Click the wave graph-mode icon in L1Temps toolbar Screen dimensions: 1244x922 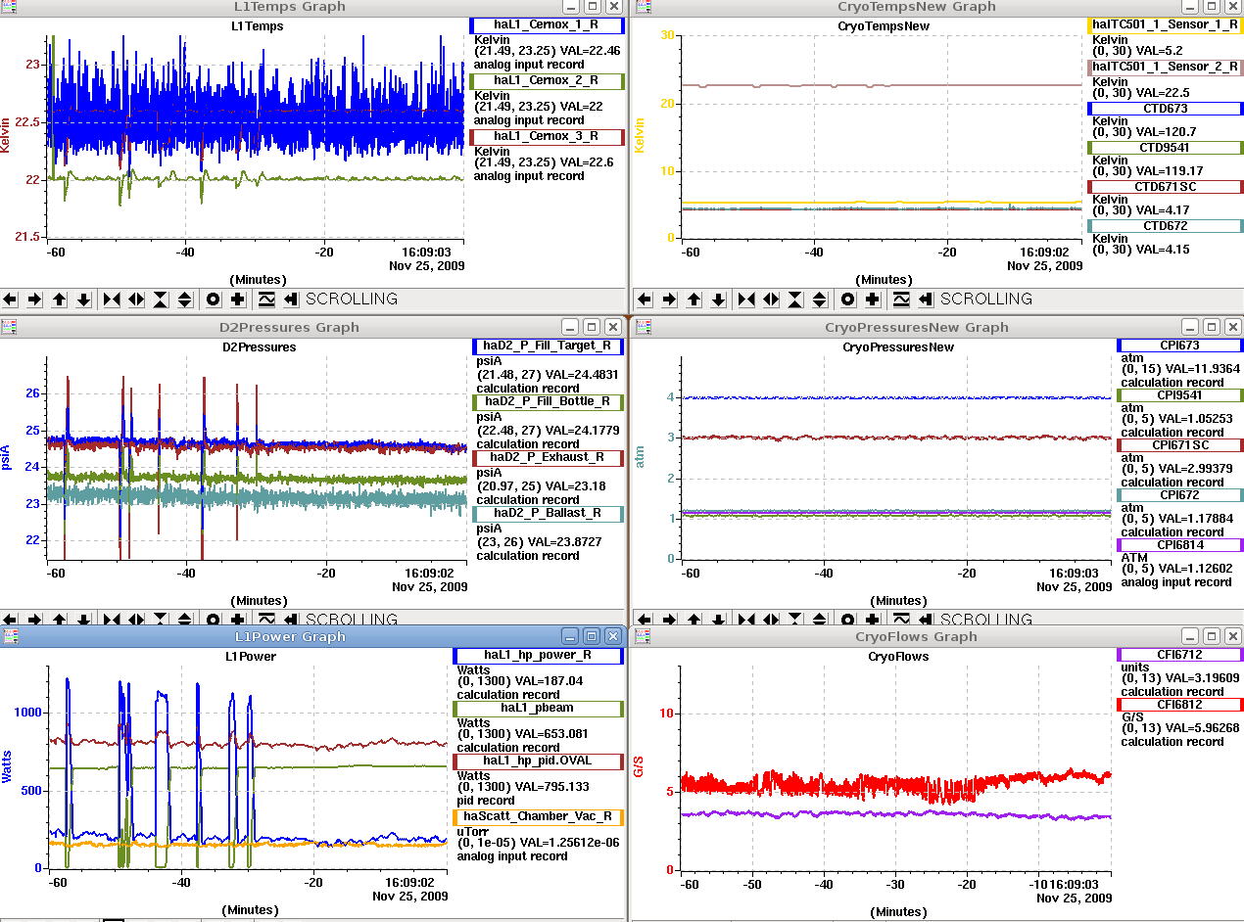[266, 300]
